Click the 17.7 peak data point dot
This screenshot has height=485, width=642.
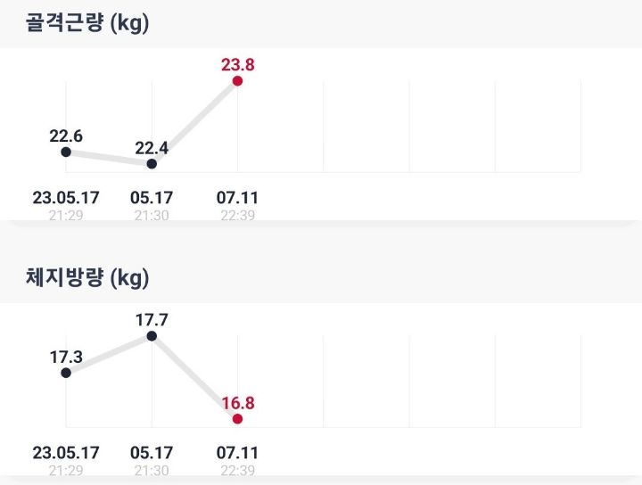[x=152, y=336]
